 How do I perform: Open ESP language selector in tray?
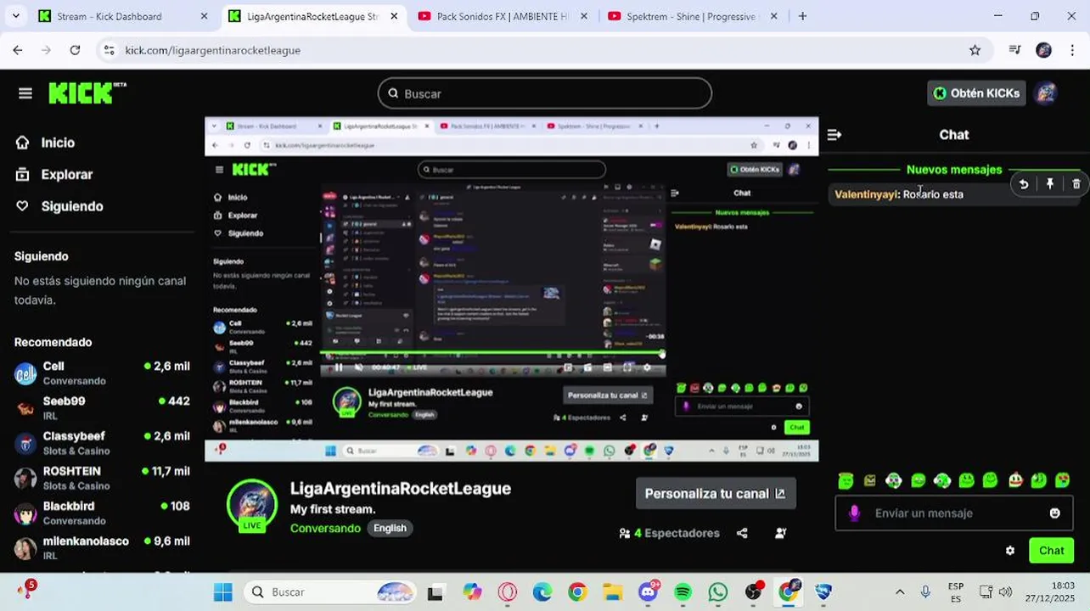(x=956, y=592)
